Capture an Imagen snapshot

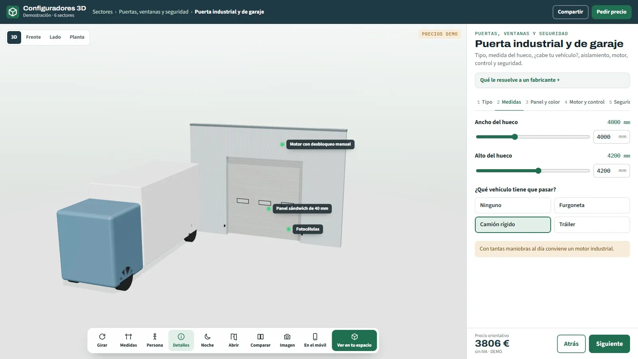[x=287, y=340]
